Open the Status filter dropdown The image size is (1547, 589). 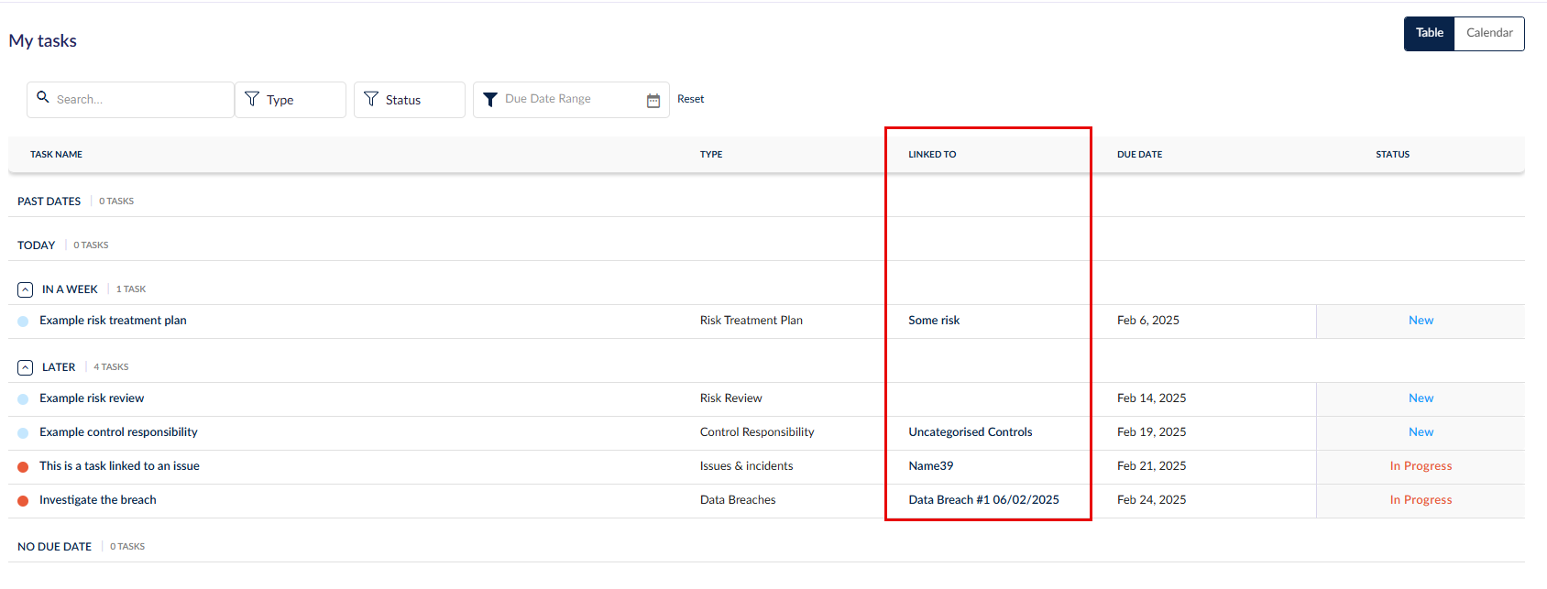[x=410, y=100]
